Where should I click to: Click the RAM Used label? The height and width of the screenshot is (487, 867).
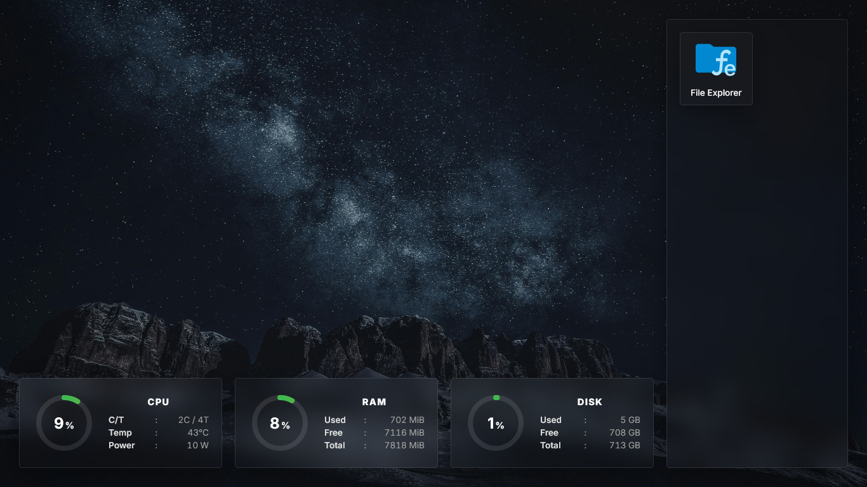pos(335,420)
